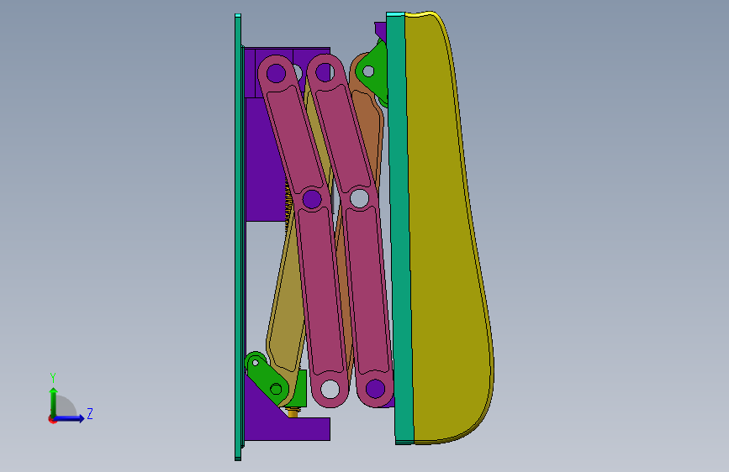Pick the middle hole of right pink link
The width and height of the screenshot is (729, 472).
pos(359,198)
